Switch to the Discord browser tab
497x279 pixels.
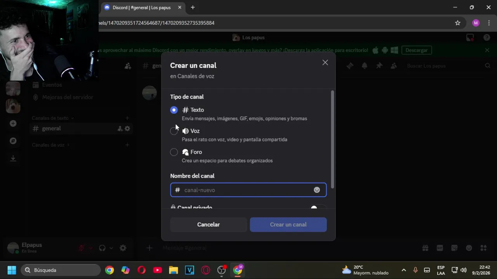click(x=142, y=7)
